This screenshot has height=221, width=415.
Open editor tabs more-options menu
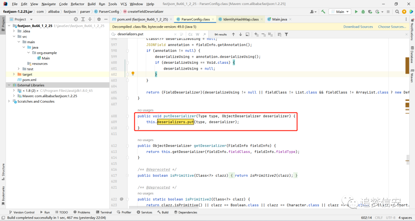click(x=406, y=19)
